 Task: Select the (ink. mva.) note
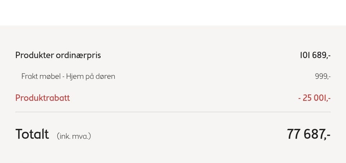click(74, 136)
